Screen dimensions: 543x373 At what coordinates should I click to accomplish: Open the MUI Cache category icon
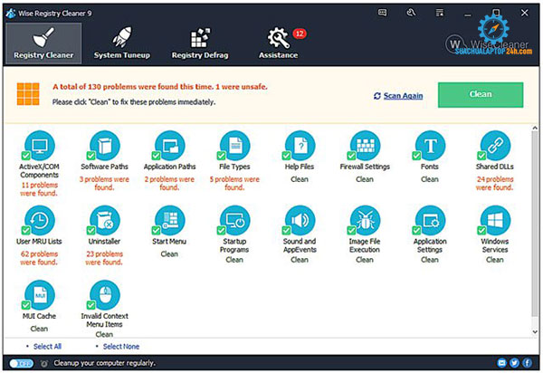(40, 295)
